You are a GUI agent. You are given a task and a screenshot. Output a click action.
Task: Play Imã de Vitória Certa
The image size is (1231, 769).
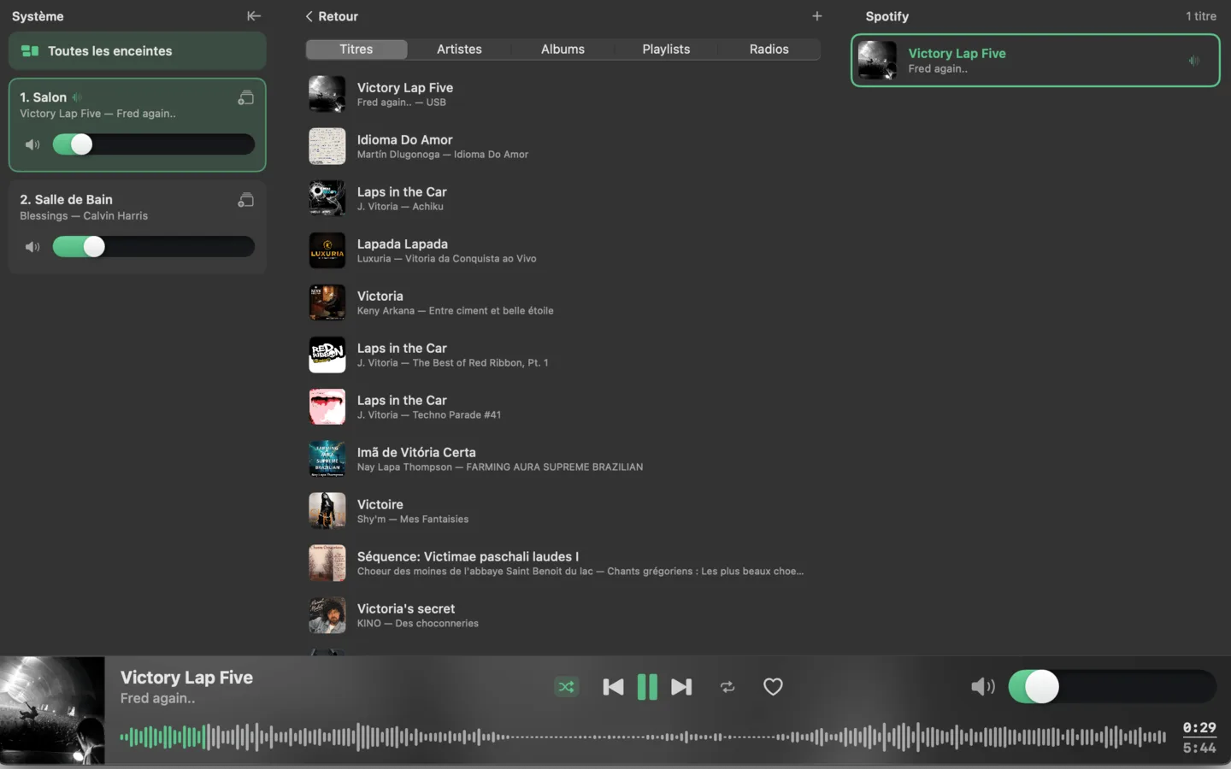pos(562,459)
